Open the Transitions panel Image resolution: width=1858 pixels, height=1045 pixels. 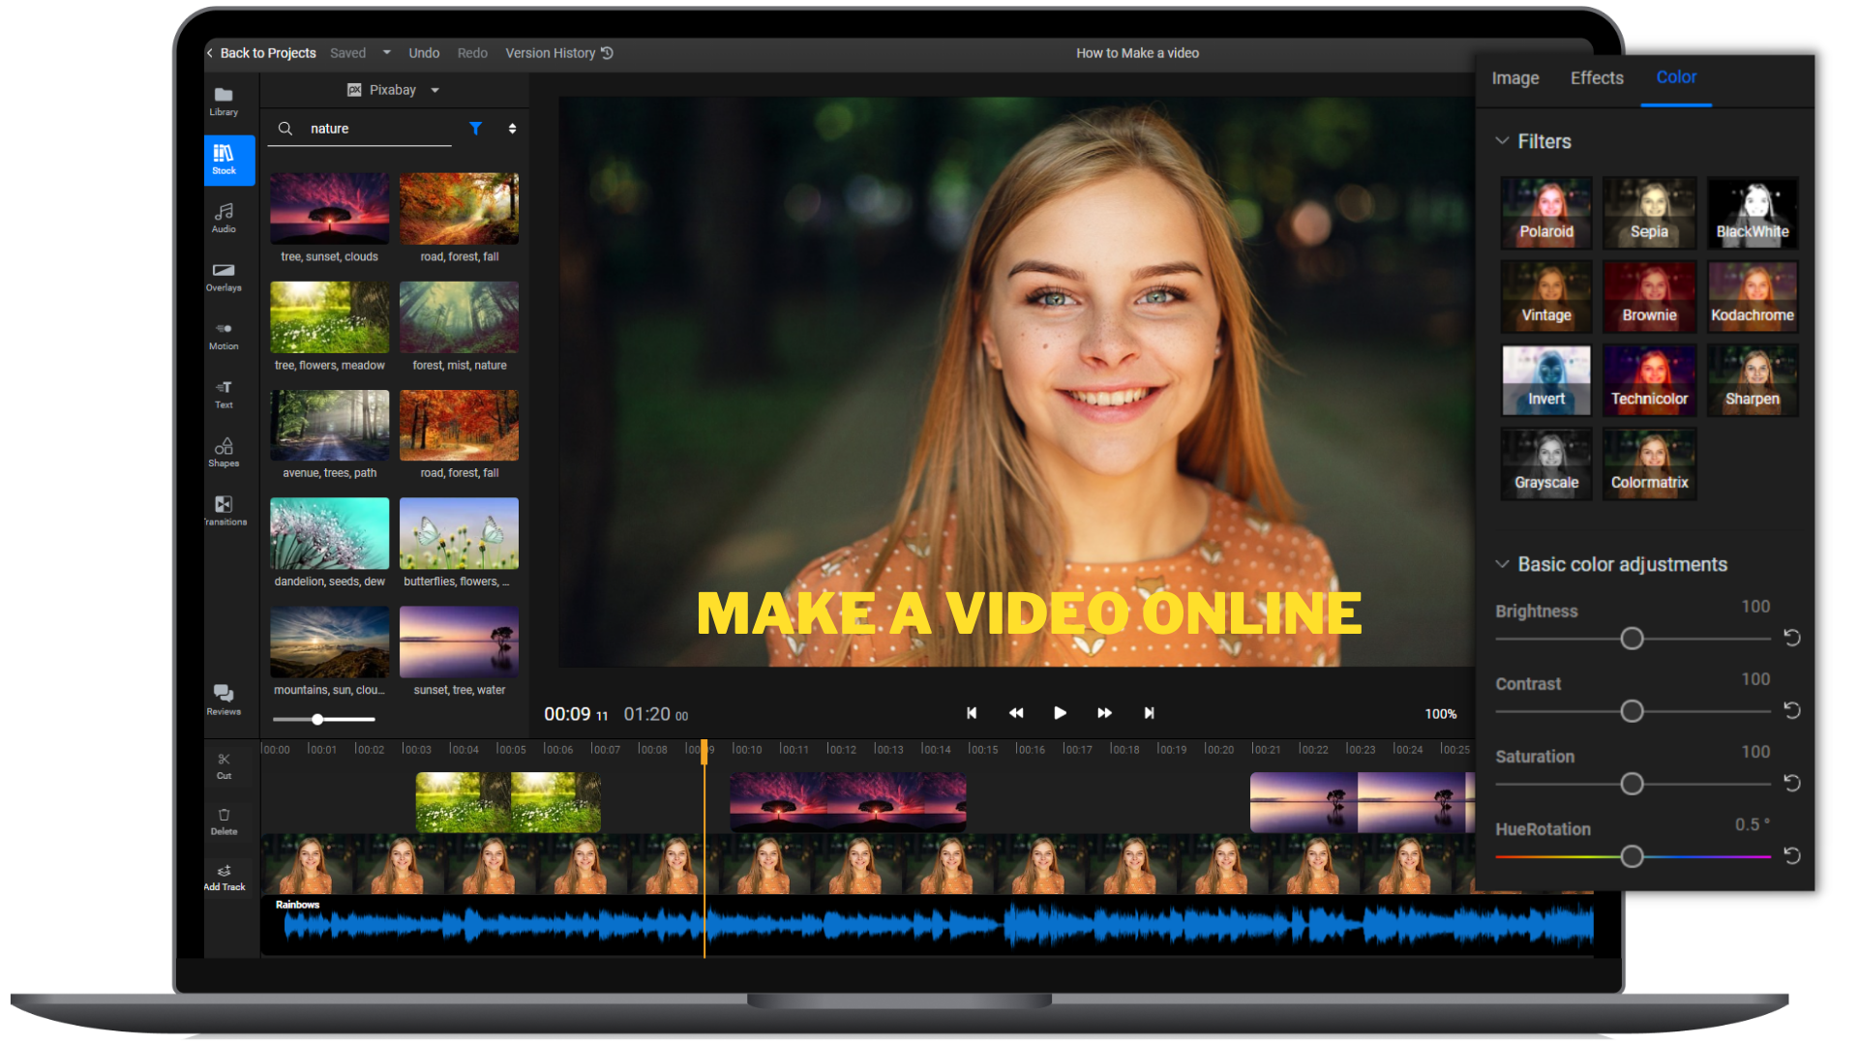point(224,511)
